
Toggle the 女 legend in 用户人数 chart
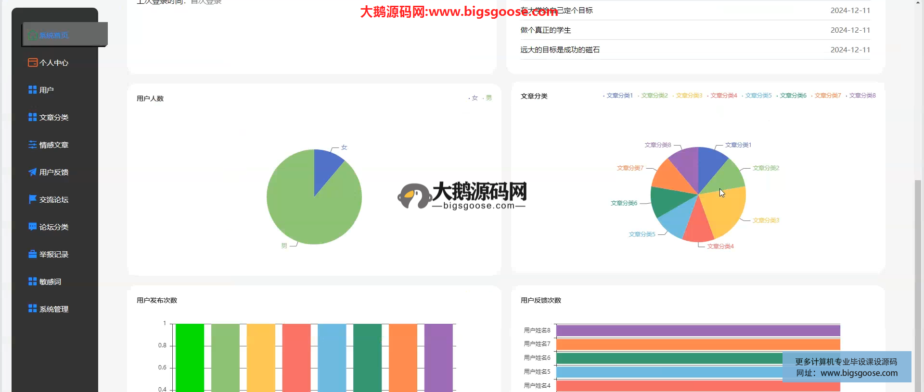click(474, 98)
